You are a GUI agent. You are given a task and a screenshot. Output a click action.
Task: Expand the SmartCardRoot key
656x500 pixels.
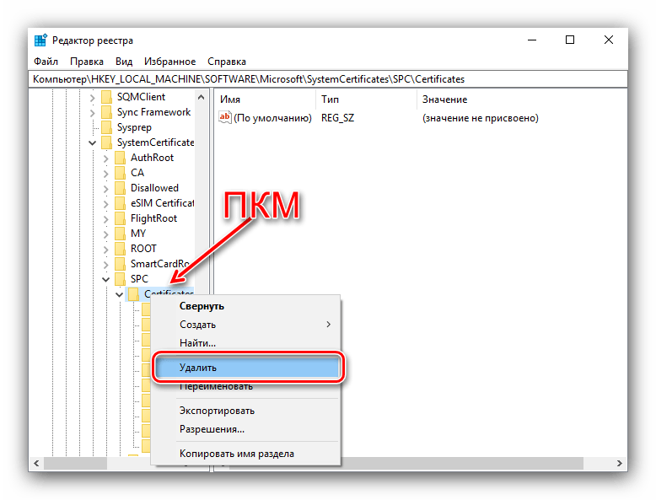[106, 265]
